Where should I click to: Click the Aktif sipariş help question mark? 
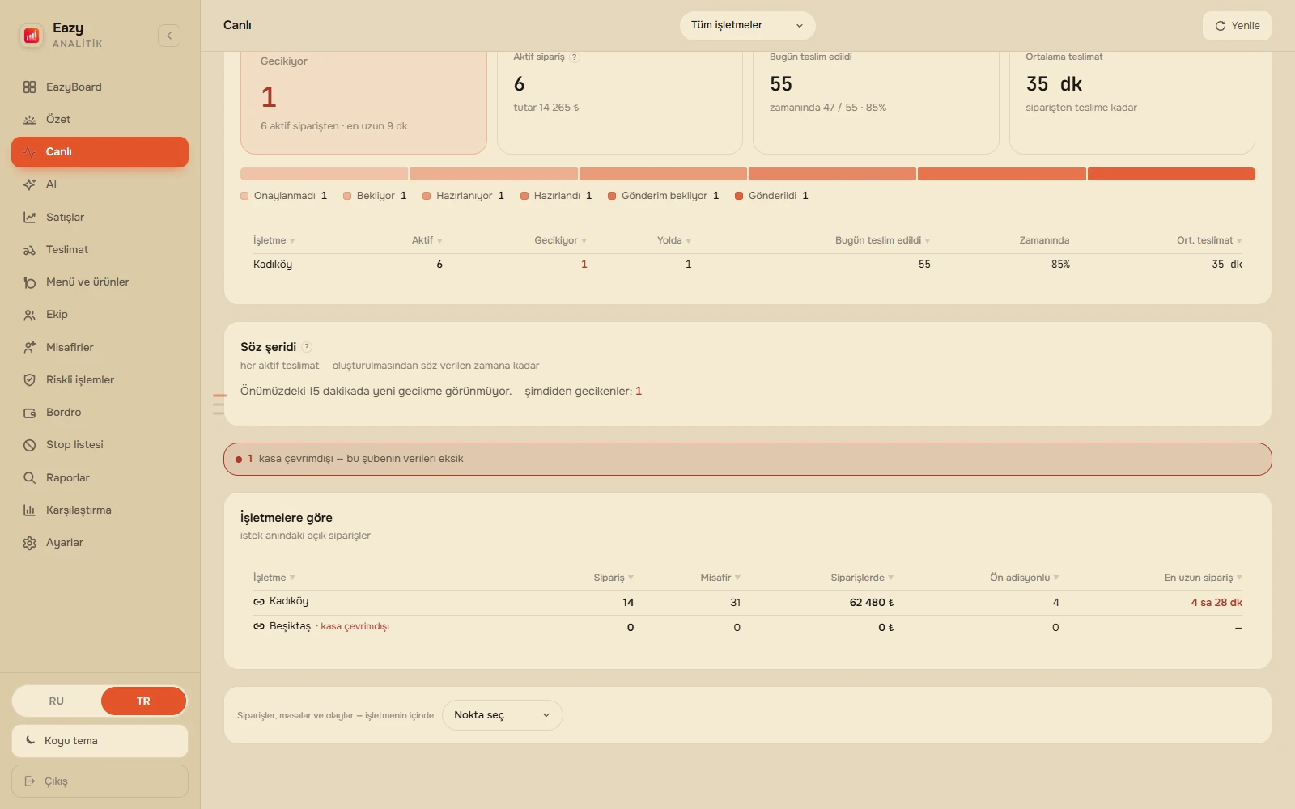[x=575, y=57]
